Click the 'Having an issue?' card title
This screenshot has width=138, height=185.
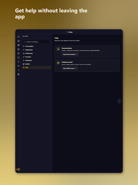[67, 62]
